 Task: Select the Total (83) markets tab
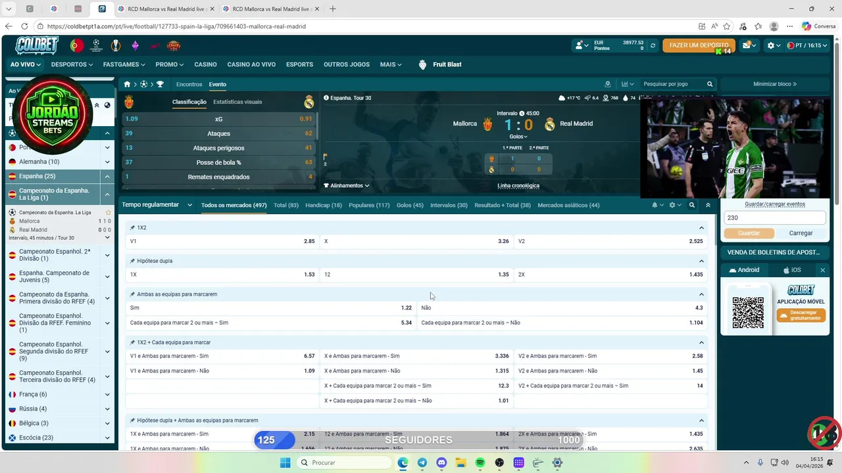[285, 205]
